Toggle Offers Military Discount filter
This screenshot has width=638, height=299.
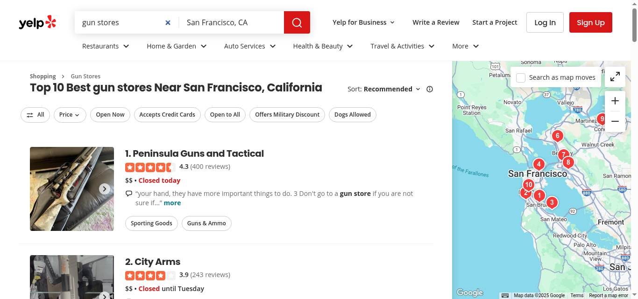pos(287,115)
